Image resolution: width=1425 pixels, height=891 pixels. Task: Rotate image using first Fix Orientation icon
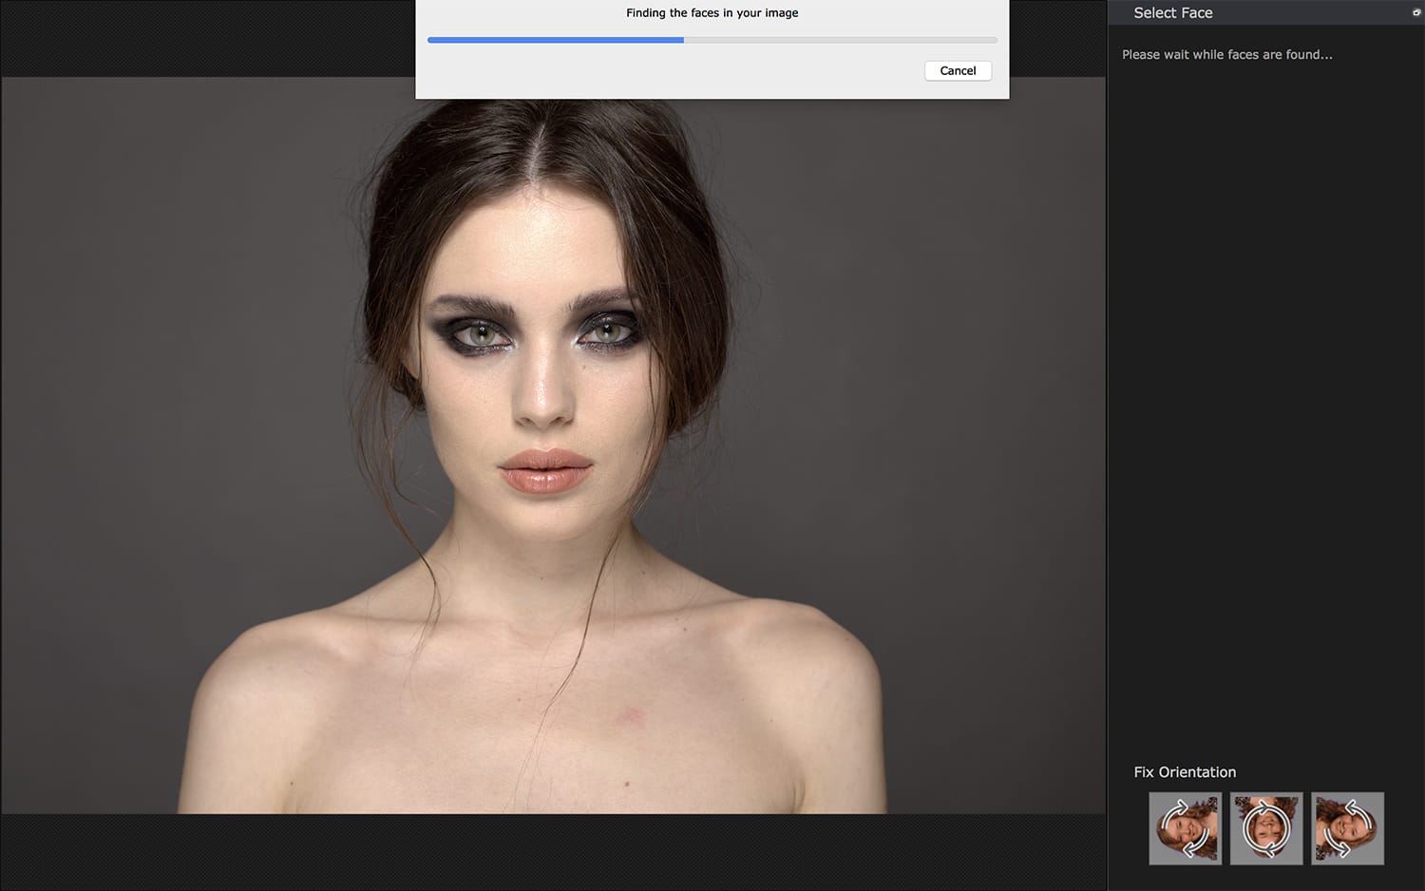pyautogui.click(x=1185, y=828)
